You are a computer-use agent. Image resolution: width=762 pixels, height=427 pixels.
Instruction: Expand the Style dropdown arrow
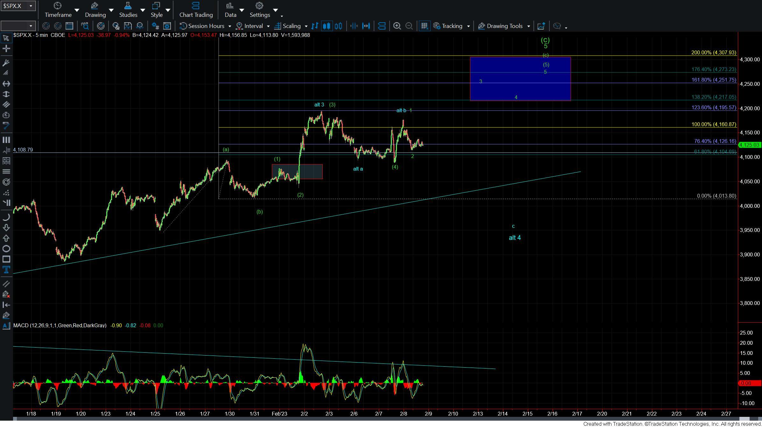pos(168,10)
